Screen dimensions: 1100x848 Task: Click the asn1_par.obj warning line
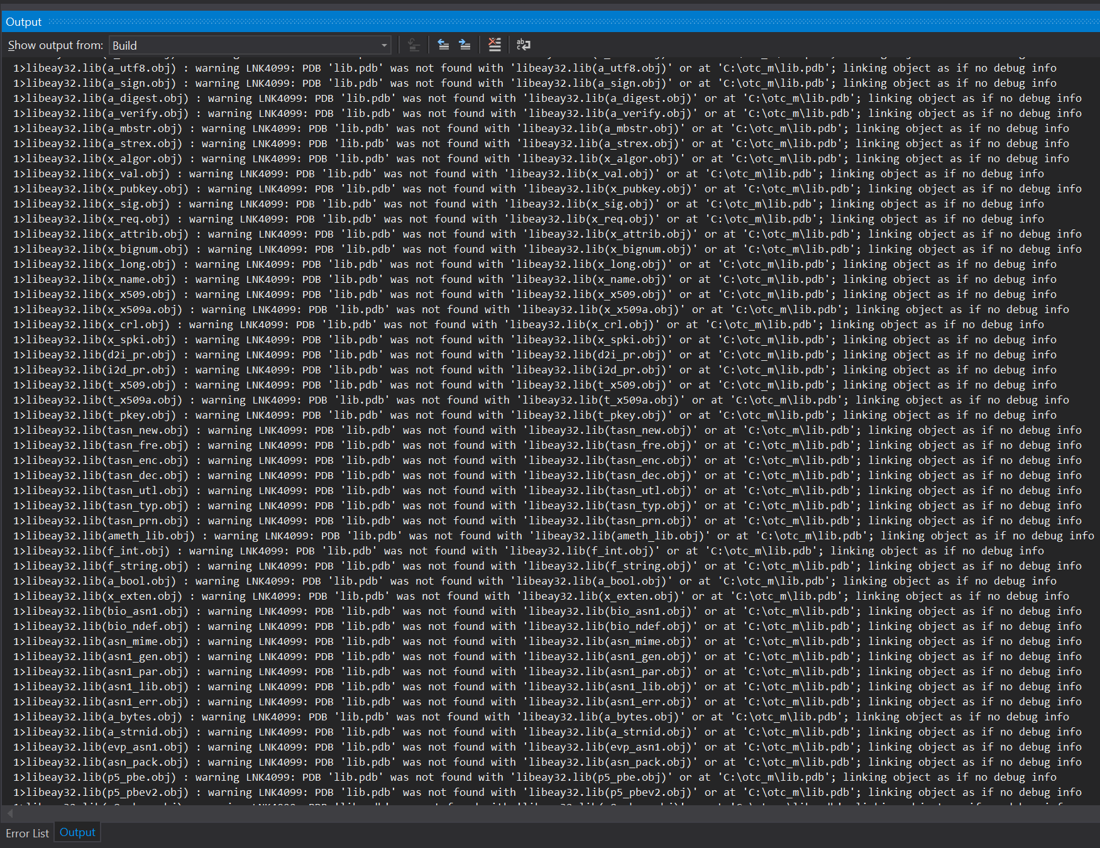[547, 671]
